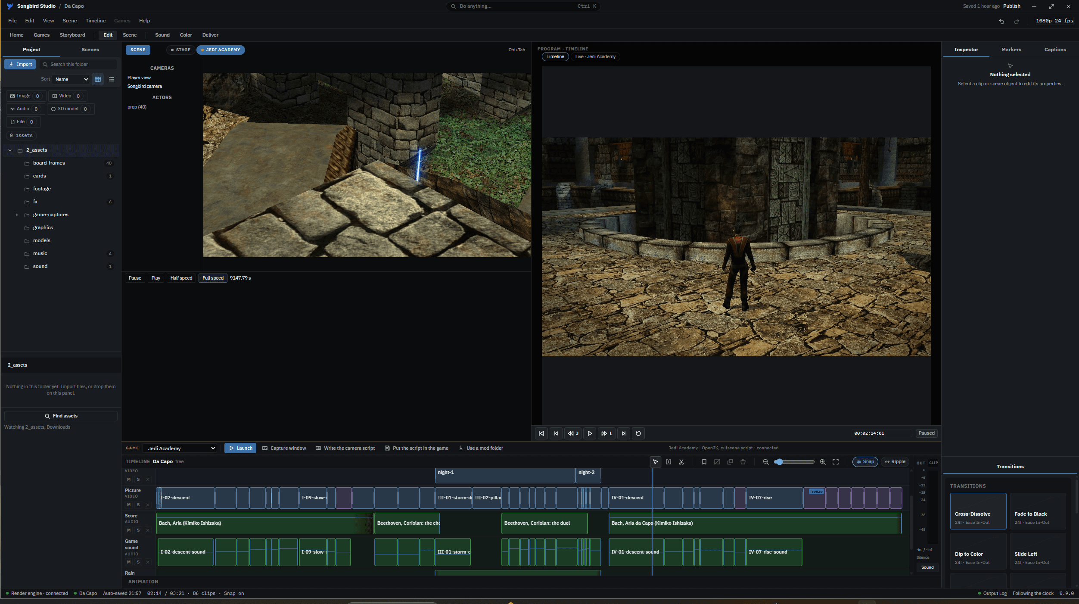Open the Captions tab
Viewport: 1079px width, 604px height.
1055,50
